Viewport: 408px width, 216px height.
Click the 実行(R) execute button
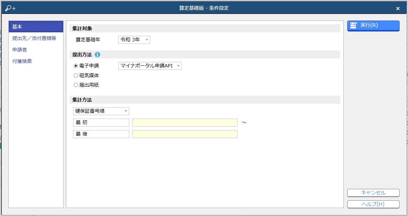coord(373,25)
